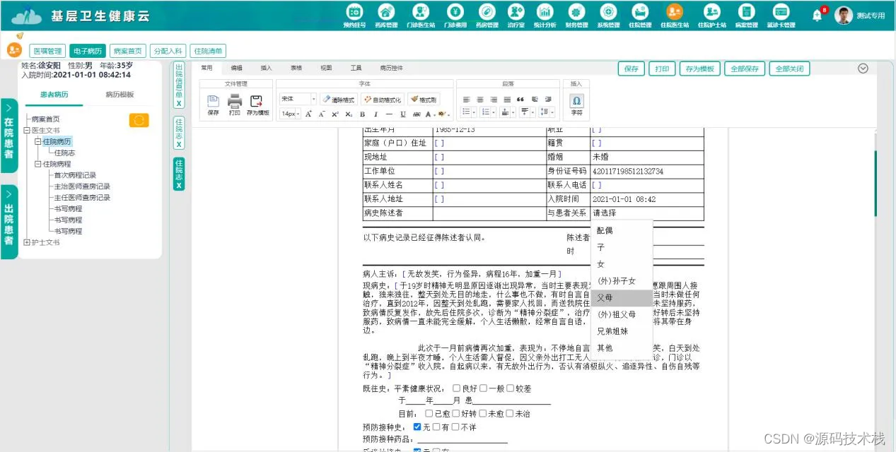Open the 病案管理 module icon
The image size is (896, 452).
(x=746, y=12)
